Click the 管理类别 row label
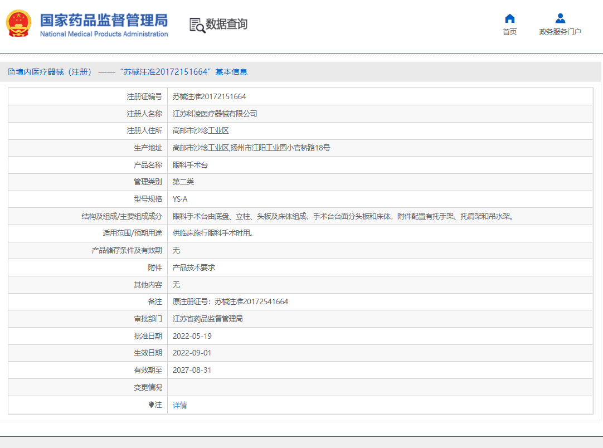This screenshot has height=448, width=603. click(148, 182)
